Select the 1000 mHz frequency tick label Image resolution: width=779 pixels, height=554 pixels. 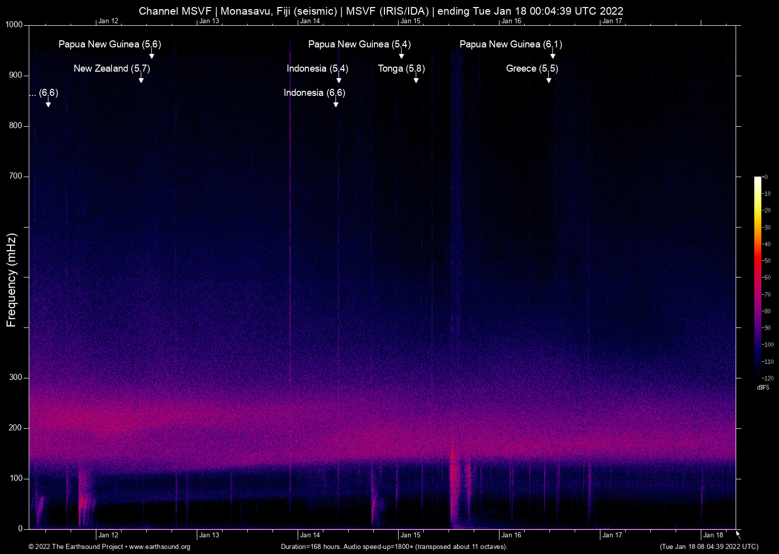point(13,23)
